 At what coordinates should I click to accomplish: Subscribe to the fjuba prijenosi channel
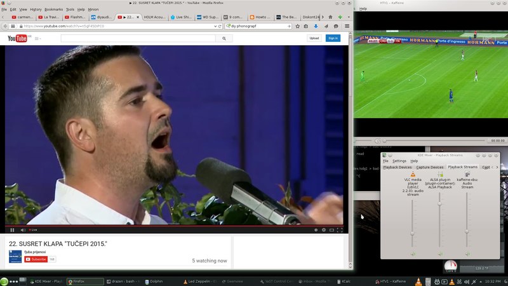click(36, 259)
